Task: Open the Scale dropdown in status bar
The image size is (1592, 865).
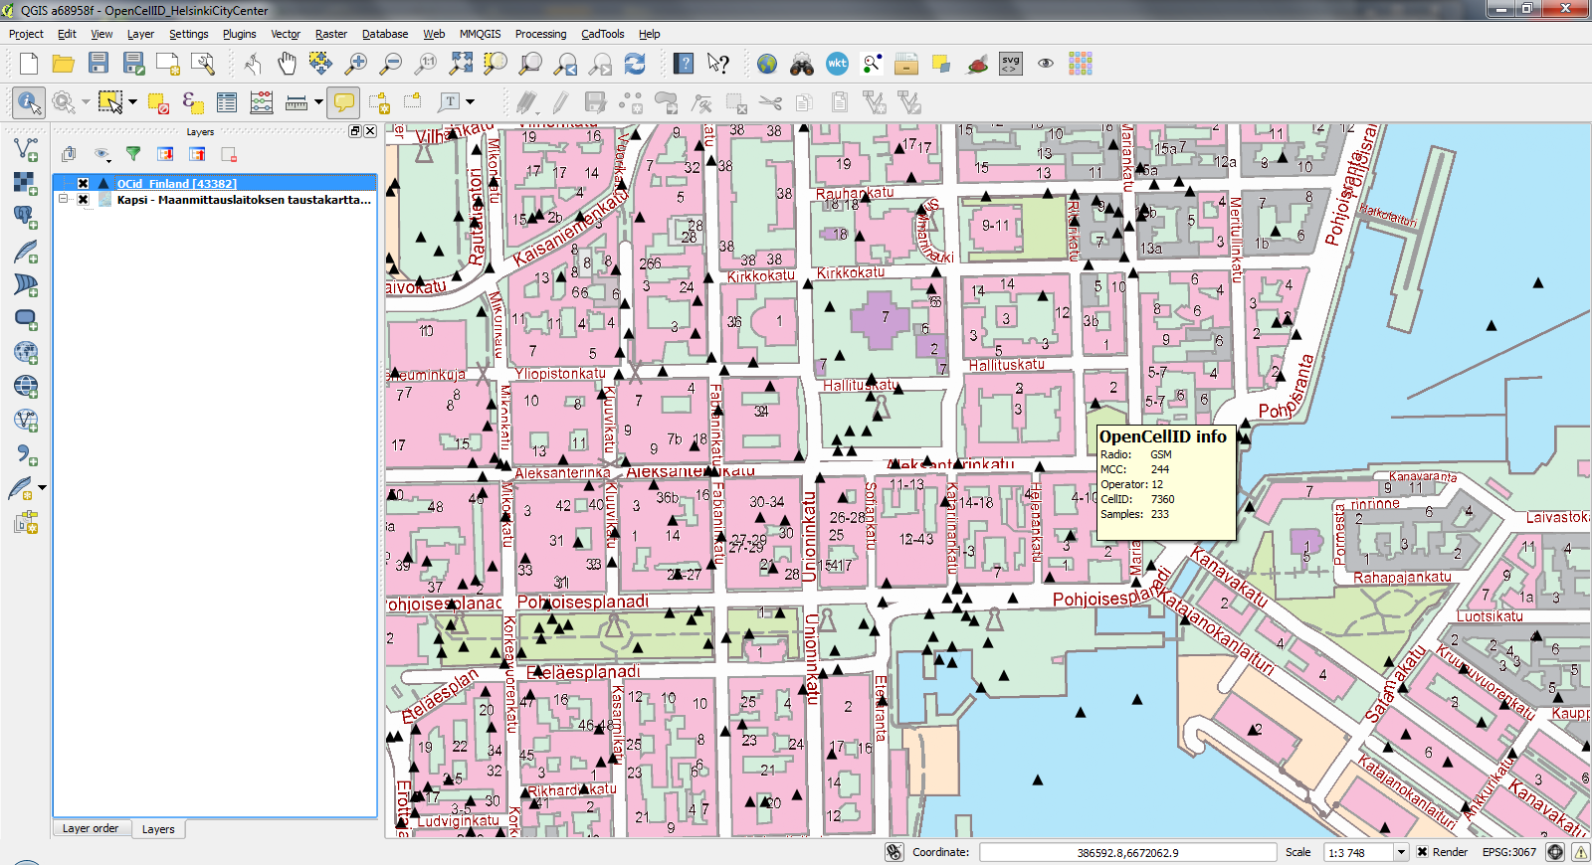Action: [x=1401, y=852]
